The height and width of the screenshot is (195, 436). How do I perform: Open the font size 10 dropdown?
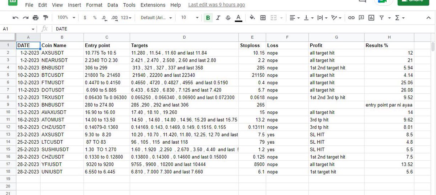tap(190, 17)
